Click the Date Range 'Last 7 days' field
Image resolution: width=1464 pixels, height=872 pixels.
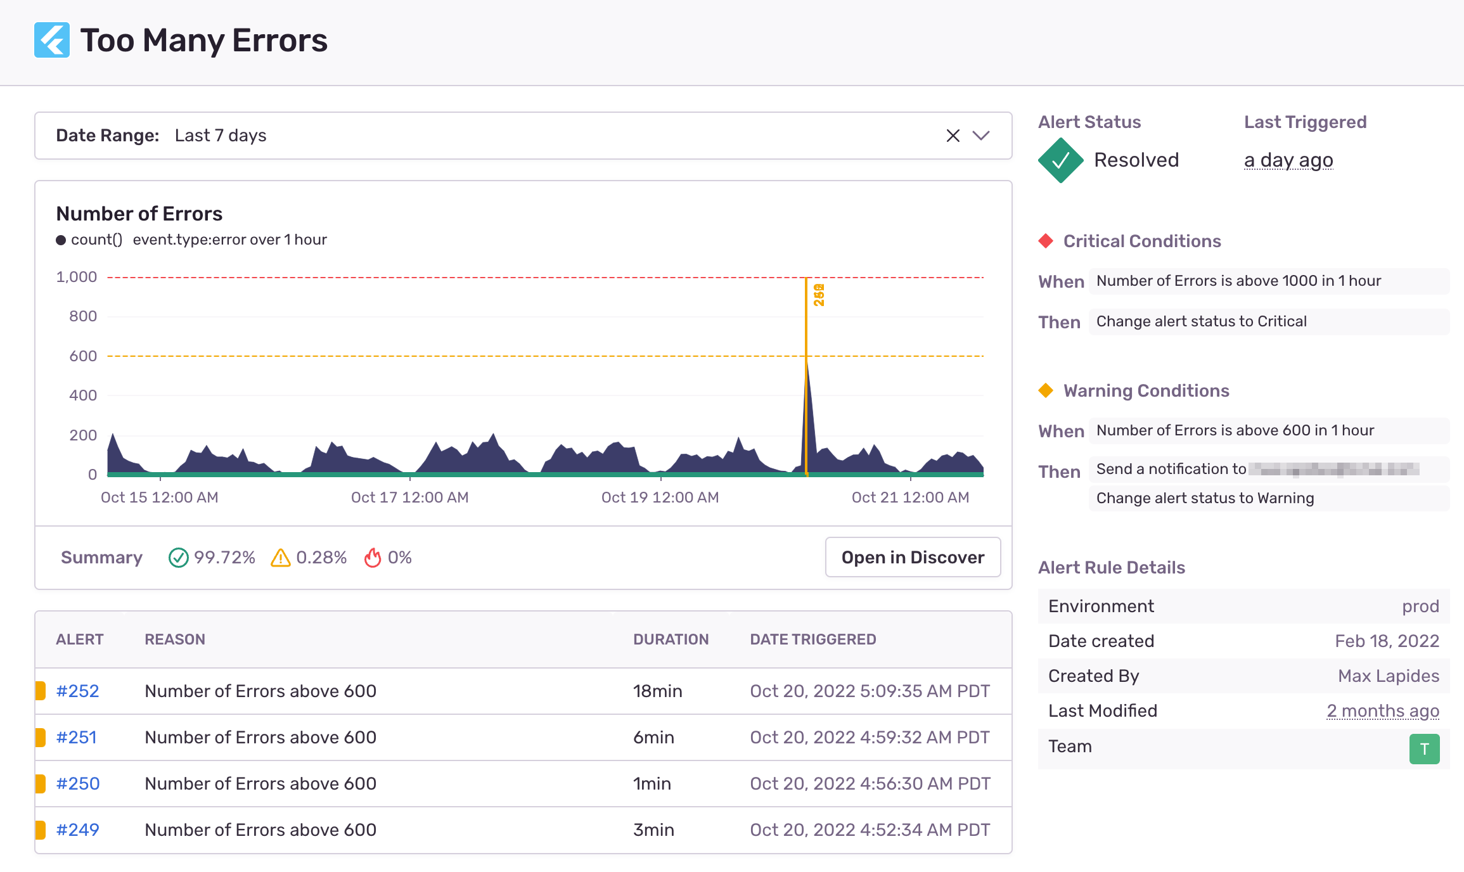click(x=221, y=136)
